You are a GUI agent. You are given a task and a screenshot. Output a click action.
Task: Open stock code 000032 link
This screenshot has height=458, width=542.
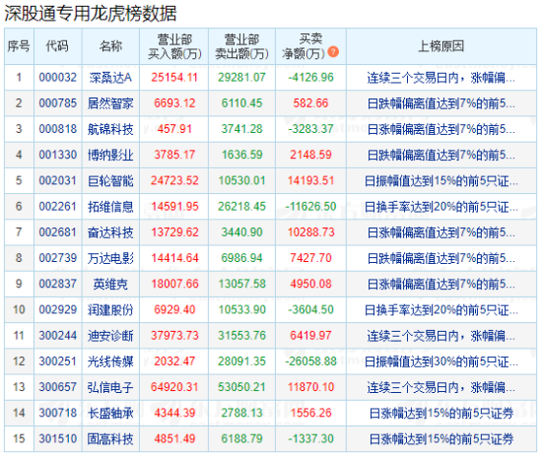click(58, 78)
